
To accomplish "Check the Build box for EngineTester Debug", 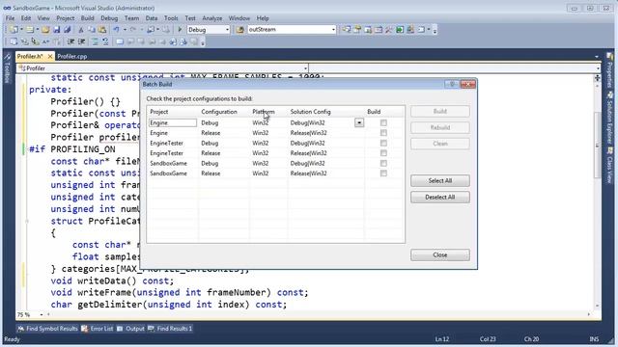I will point(383,144).
